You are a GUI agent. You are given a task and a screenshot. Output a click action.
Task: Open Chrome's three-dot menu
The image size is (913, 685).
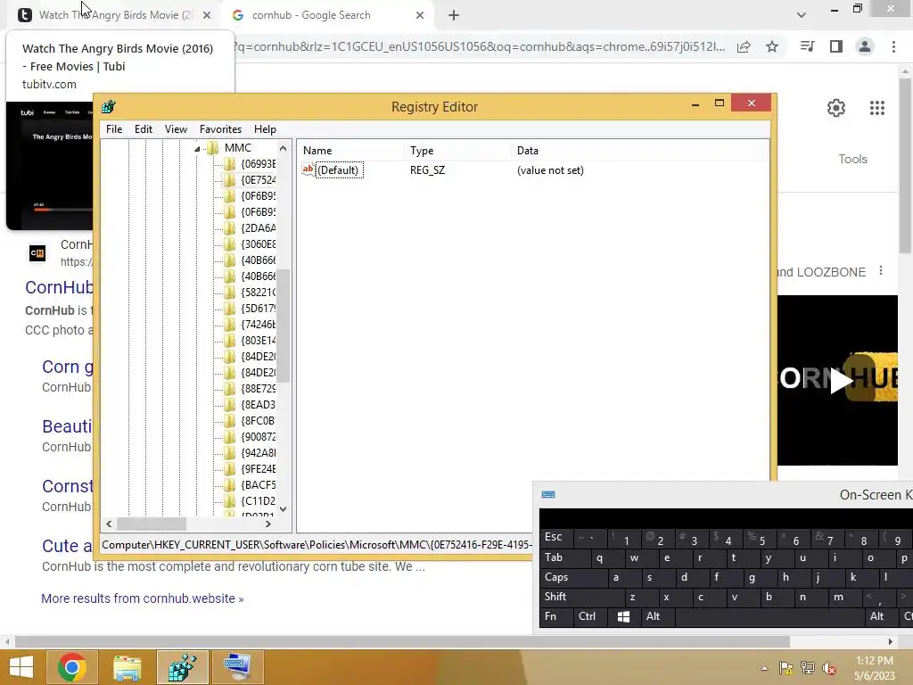[893, 46]
